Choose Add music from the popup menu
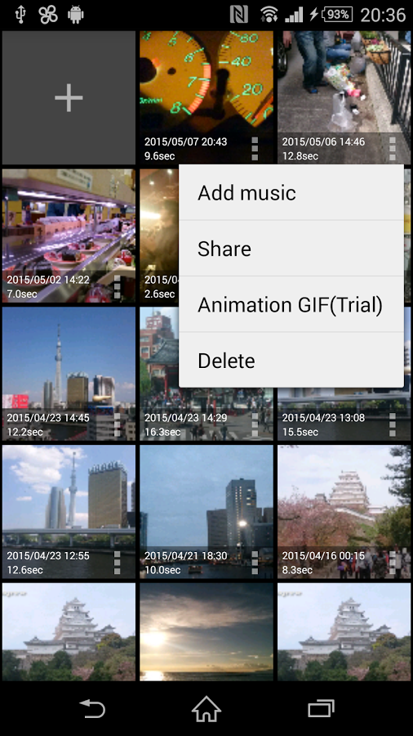The image size is (413, 736). coord(291,192)
